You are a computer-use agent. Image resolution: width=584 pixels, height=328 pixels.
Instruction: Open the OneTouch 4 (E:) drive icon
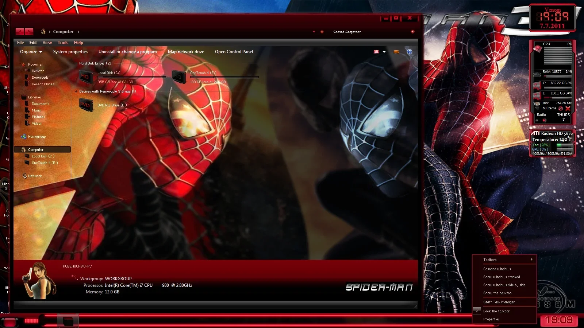179,77
